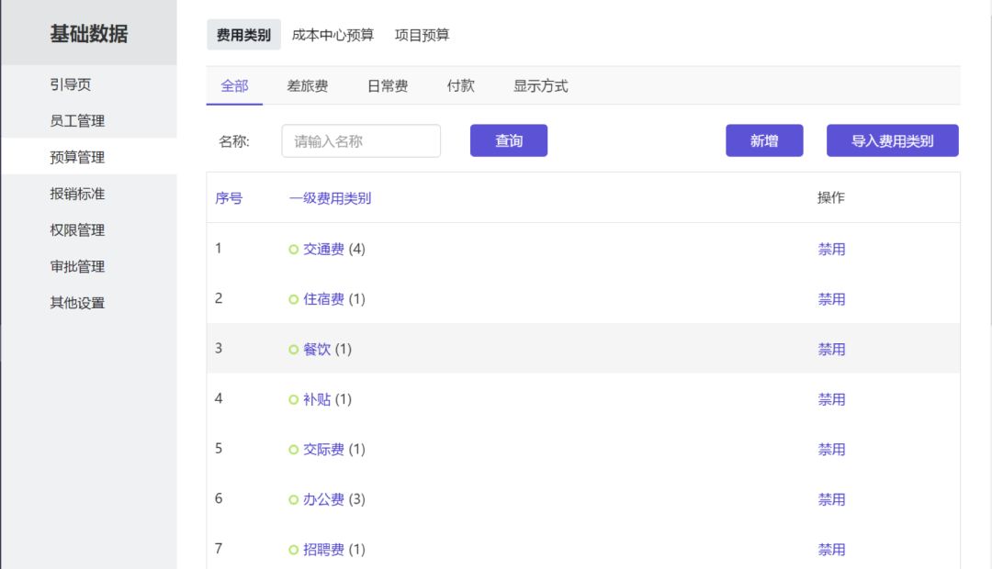This screenshot has height=569, width=992.
Task: Toggle 禁用 for the 办公费 row
Action: 831,500
